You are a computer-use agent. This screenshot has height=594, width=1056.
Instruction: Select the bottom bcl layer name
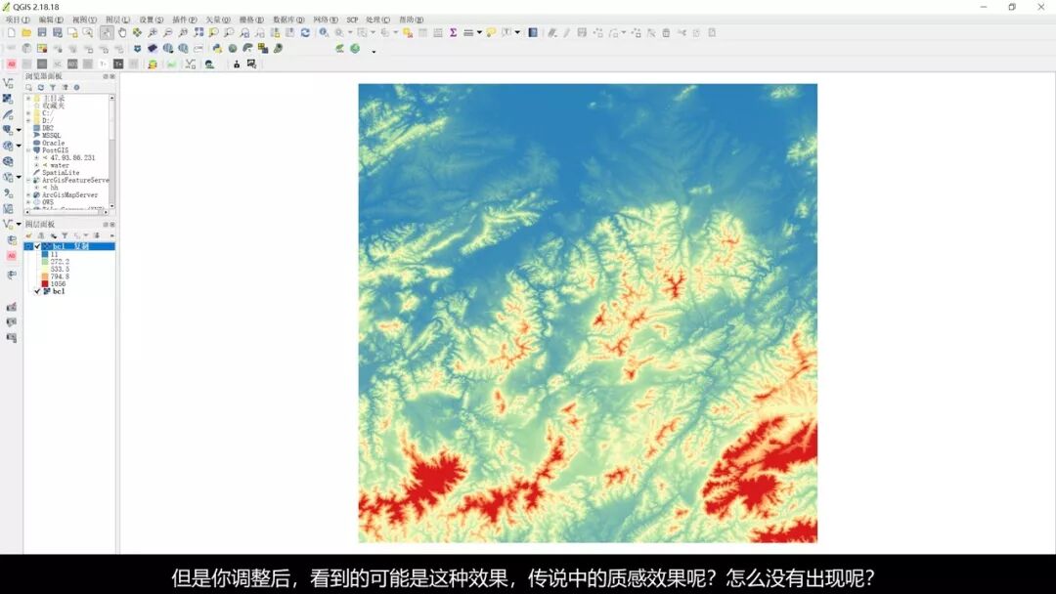coord(59,291)
